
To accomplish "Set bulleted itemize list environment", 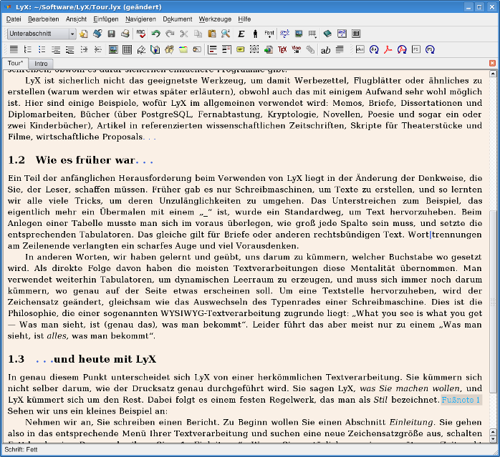I will click(x=42, y=49).
